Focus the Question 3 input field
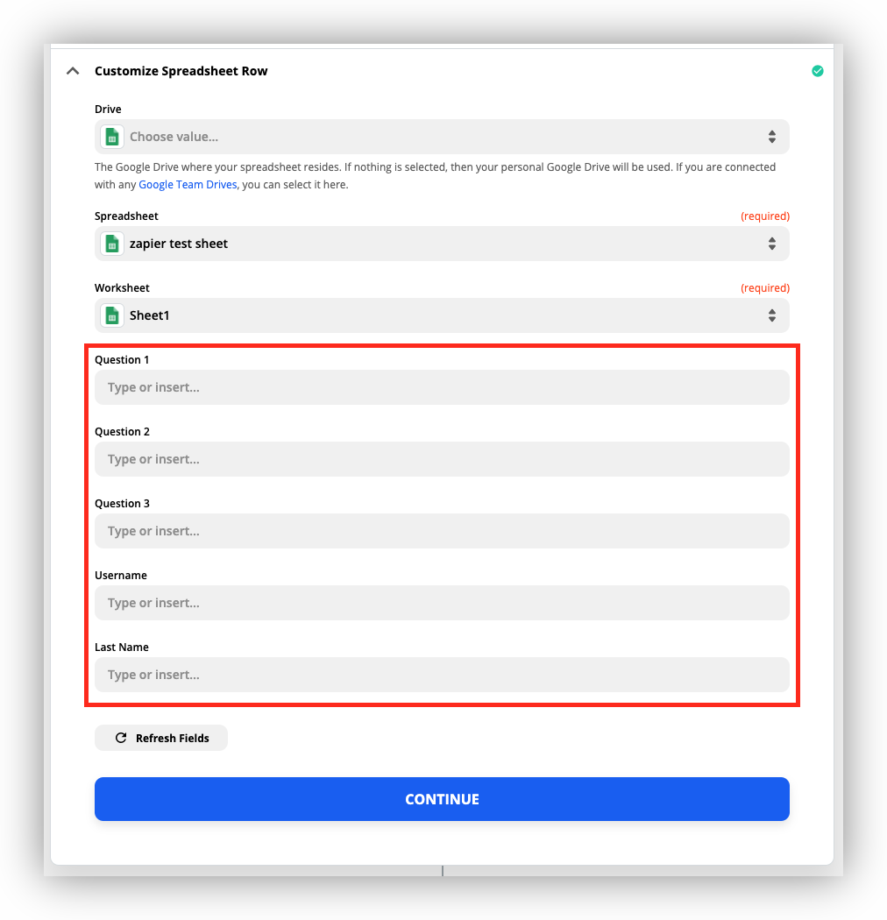 pos(442,531)
